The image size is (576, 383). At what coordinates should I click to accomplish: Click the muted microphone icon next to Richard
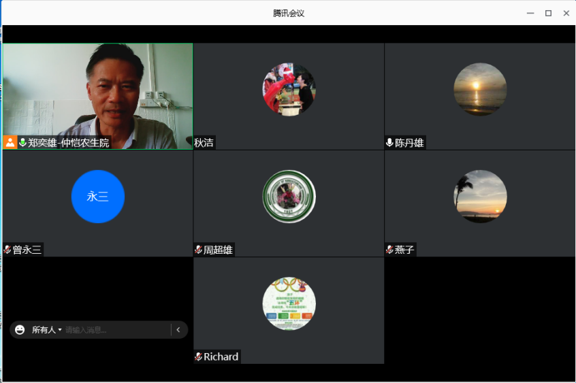(x=198, y=356)
